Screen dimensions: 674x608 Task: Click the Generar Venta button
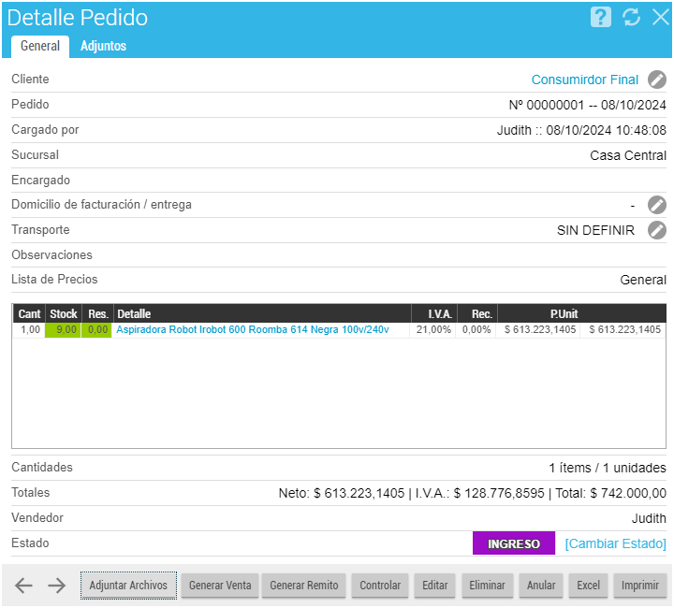(x=220, y=586)
